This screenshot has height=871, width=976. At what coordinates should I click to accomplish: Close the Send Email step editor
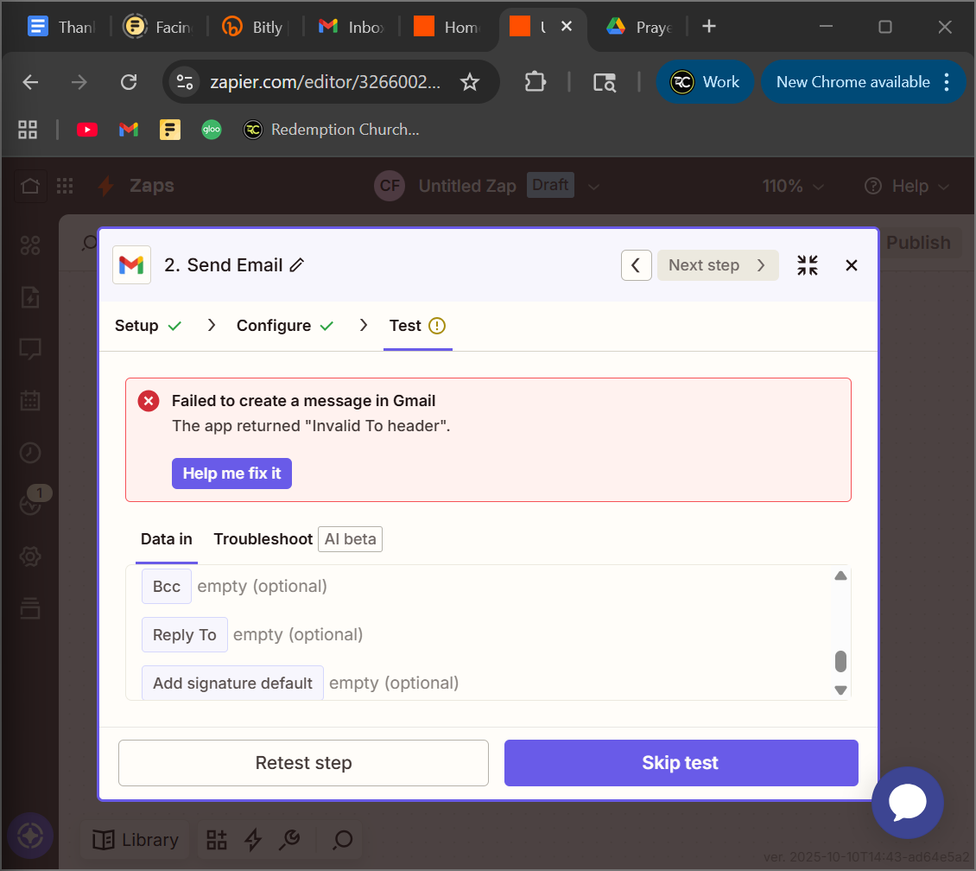[x=852, y=265]
